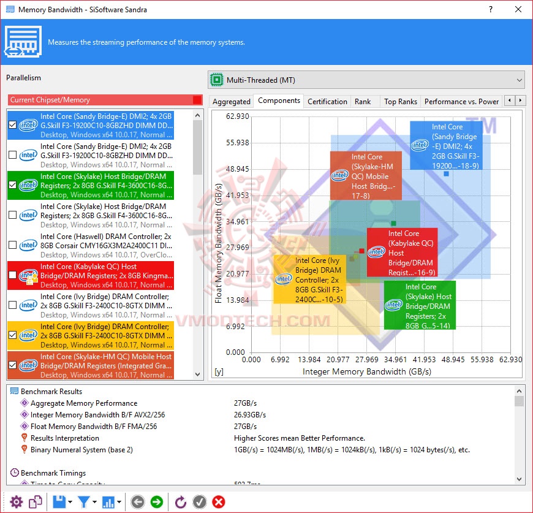Click the results pane scroll-down arrow

pos(519,479)
